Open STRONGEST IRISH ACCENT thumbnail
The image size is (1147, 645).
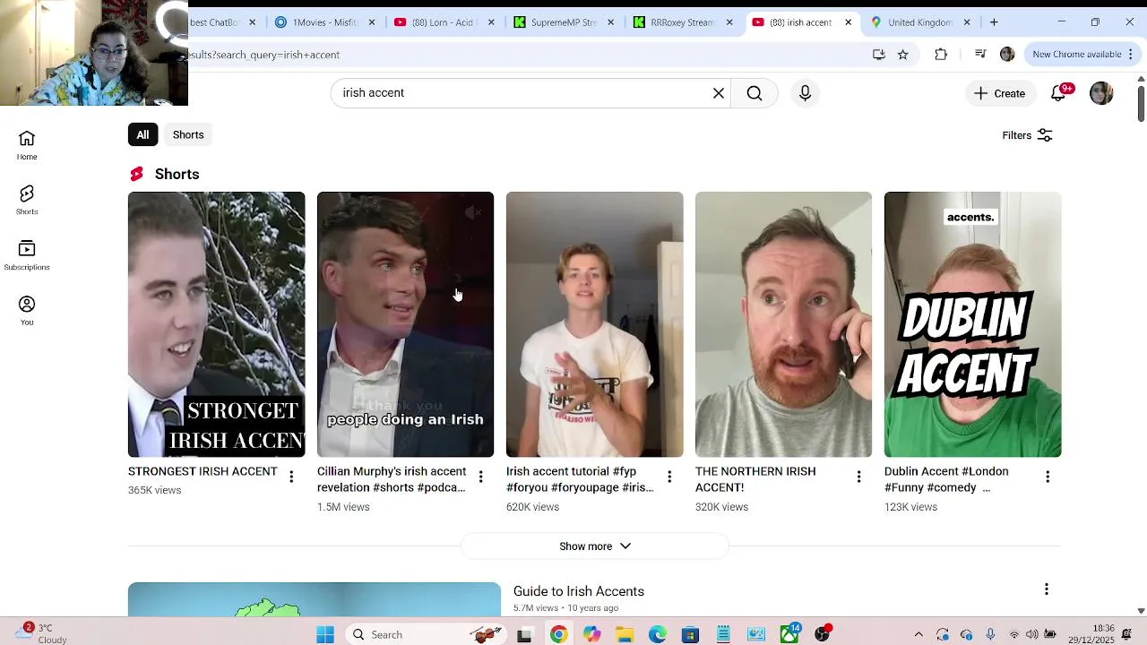[216, 324]
